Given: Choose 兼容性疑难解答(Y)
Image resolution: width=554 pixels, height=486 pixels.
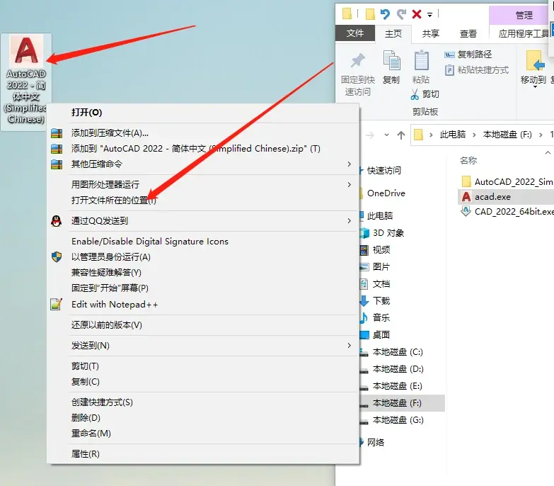Looking at the screenshot, I should 203,272.
